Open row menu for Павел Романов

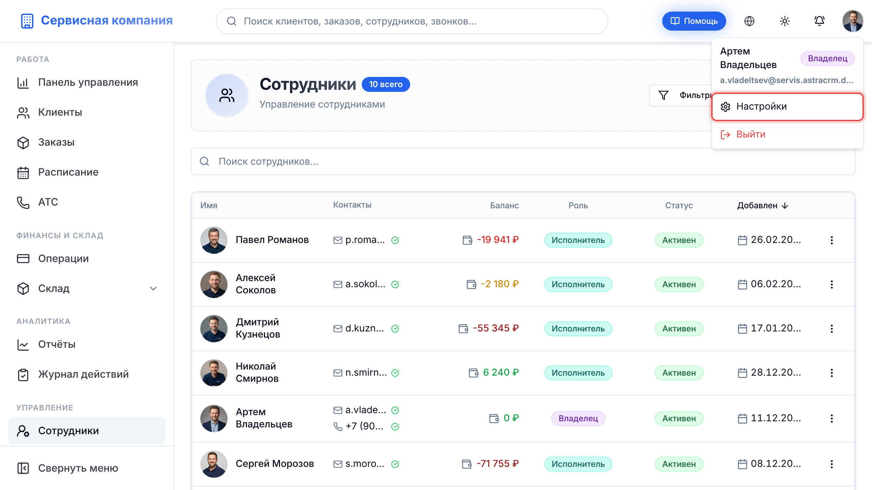tap(831, 240)
